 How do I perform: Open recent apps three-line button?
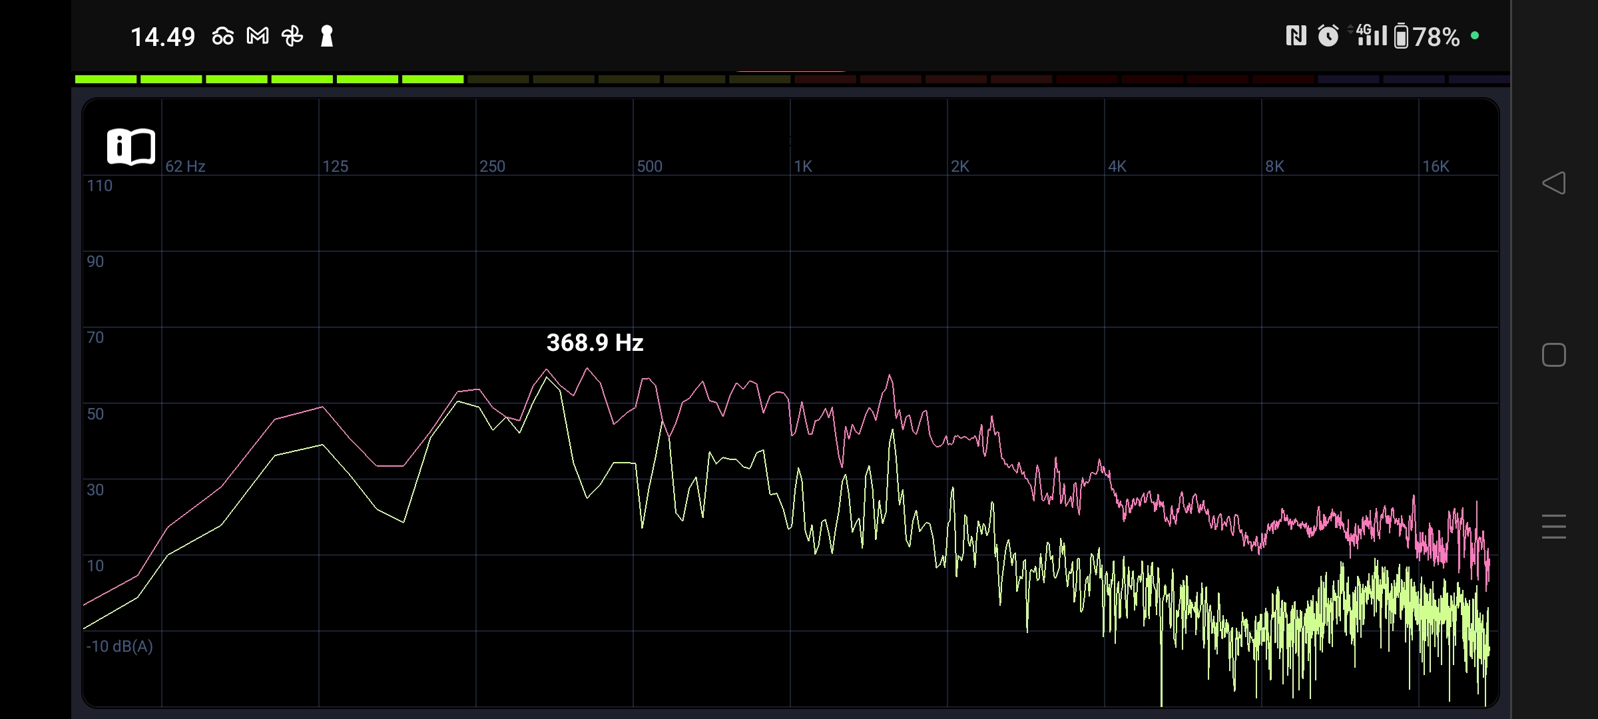pos(1553,527)
